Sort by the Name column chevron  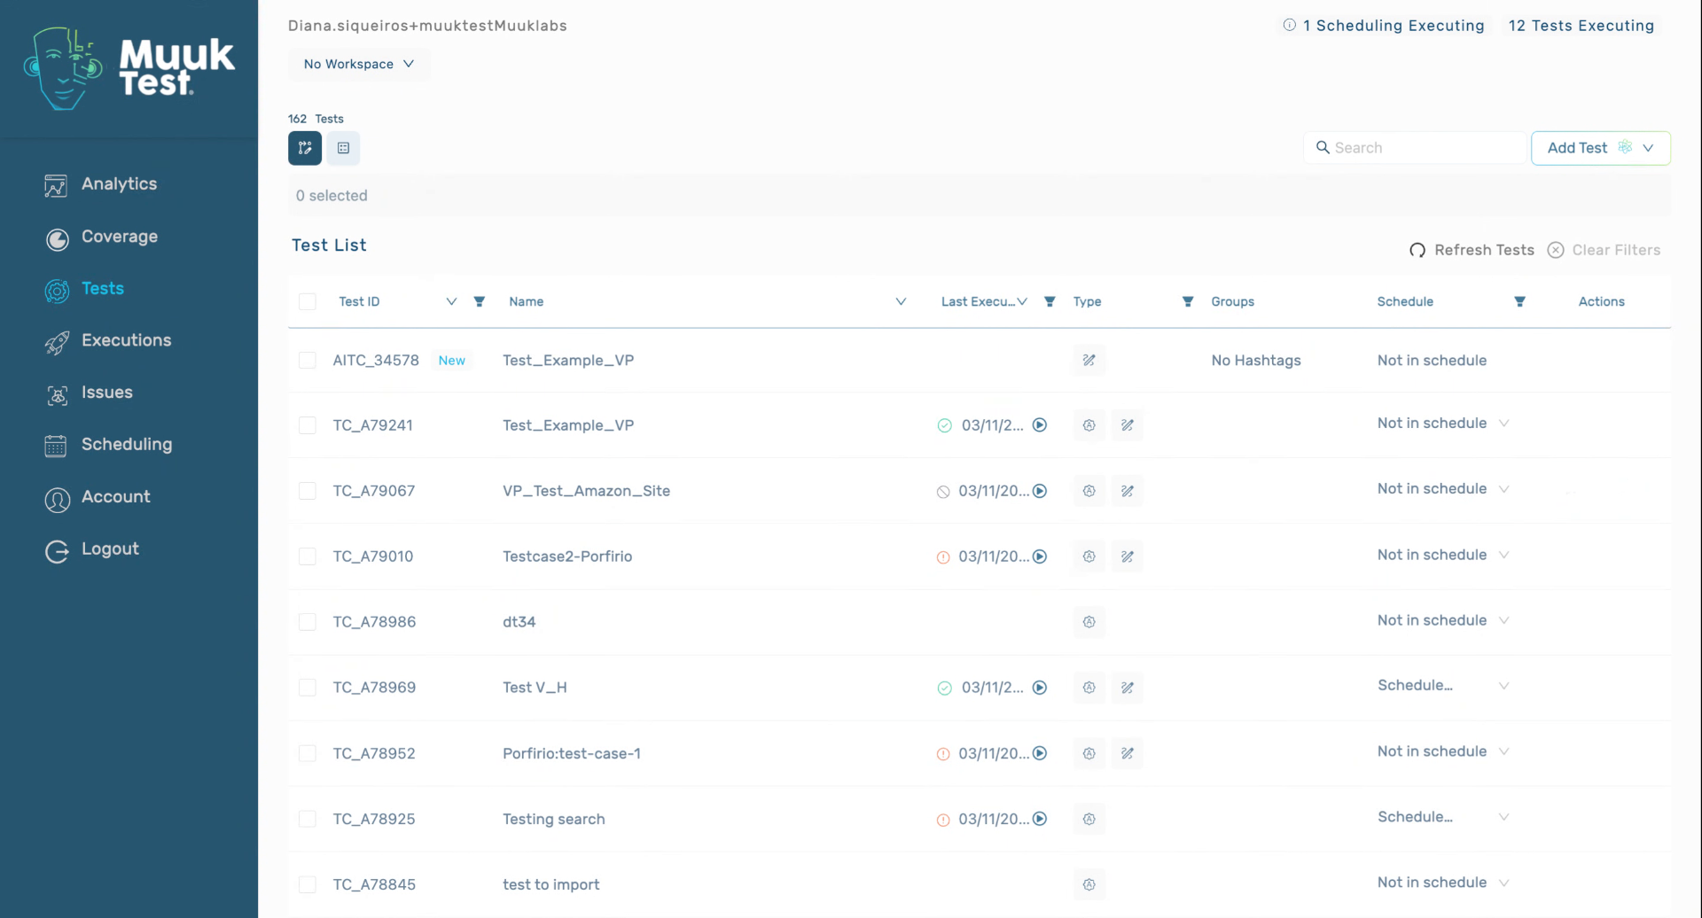point(901,301)
